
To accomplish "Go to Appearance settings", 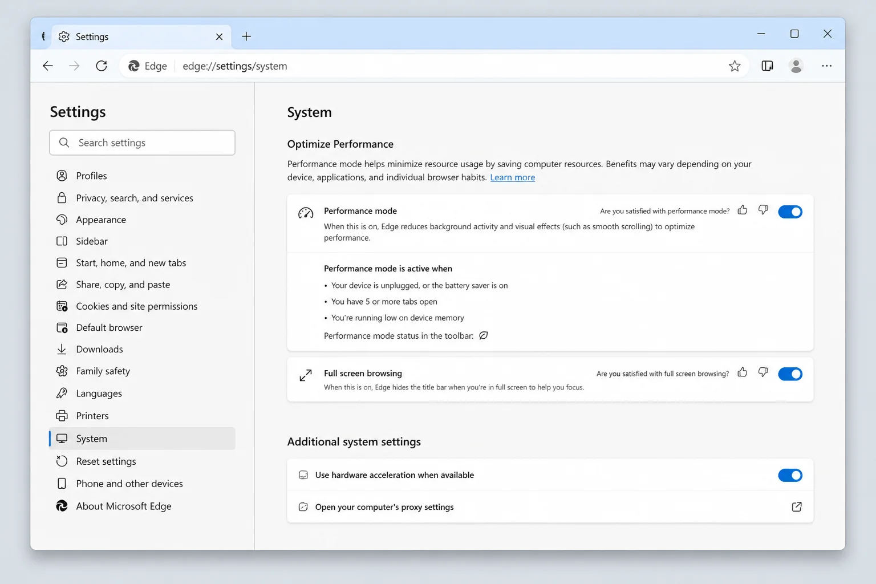I will (142, 220).
